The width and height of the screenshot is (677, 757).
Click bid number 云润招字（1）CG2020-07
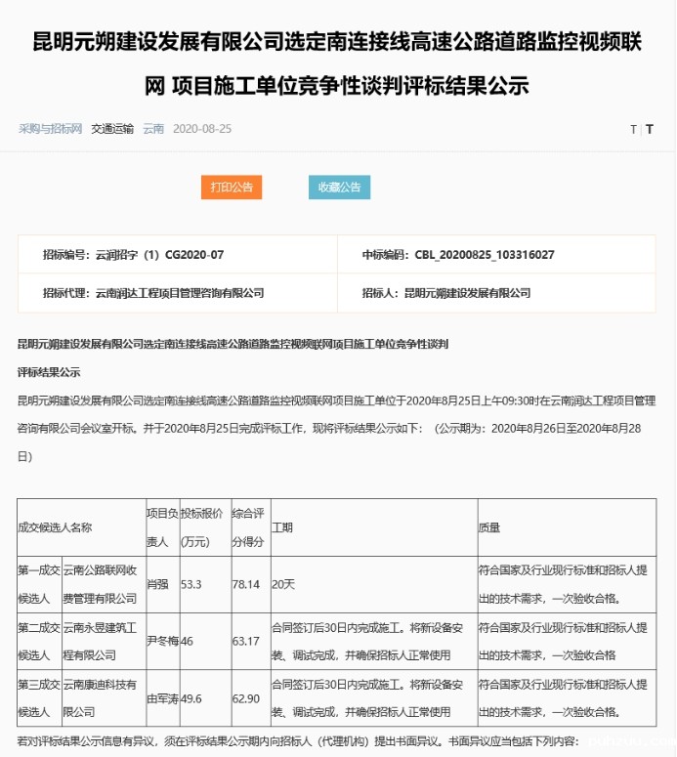coord(158,255)
